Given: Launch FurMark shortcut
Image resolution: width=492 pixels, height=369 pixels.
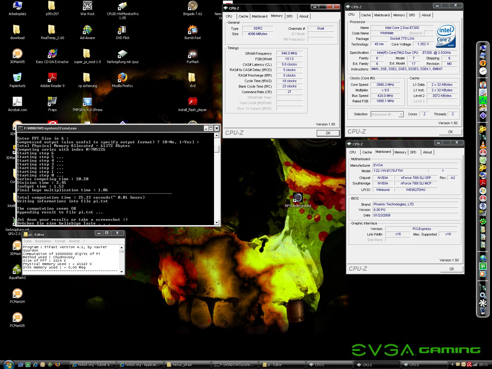Looking at the screenshot, I should (x=192, y=56).
